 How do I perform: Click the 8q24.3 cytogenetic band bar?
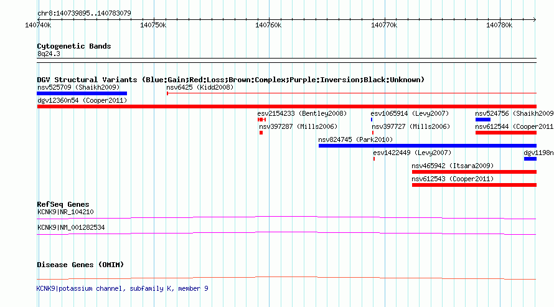286,60
